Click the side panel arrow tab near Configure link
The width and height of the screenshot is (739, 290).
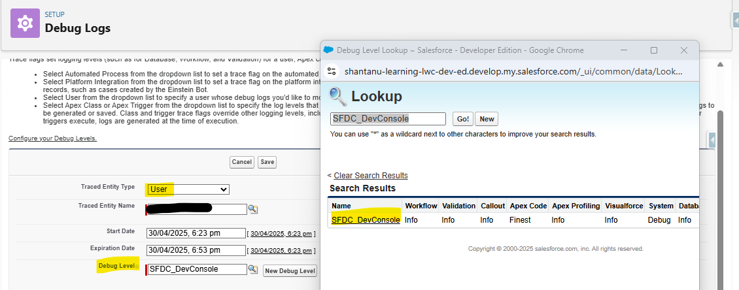coord(712,140)
